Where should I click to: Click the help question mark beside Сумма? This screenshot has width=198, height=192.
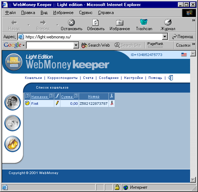76,96
